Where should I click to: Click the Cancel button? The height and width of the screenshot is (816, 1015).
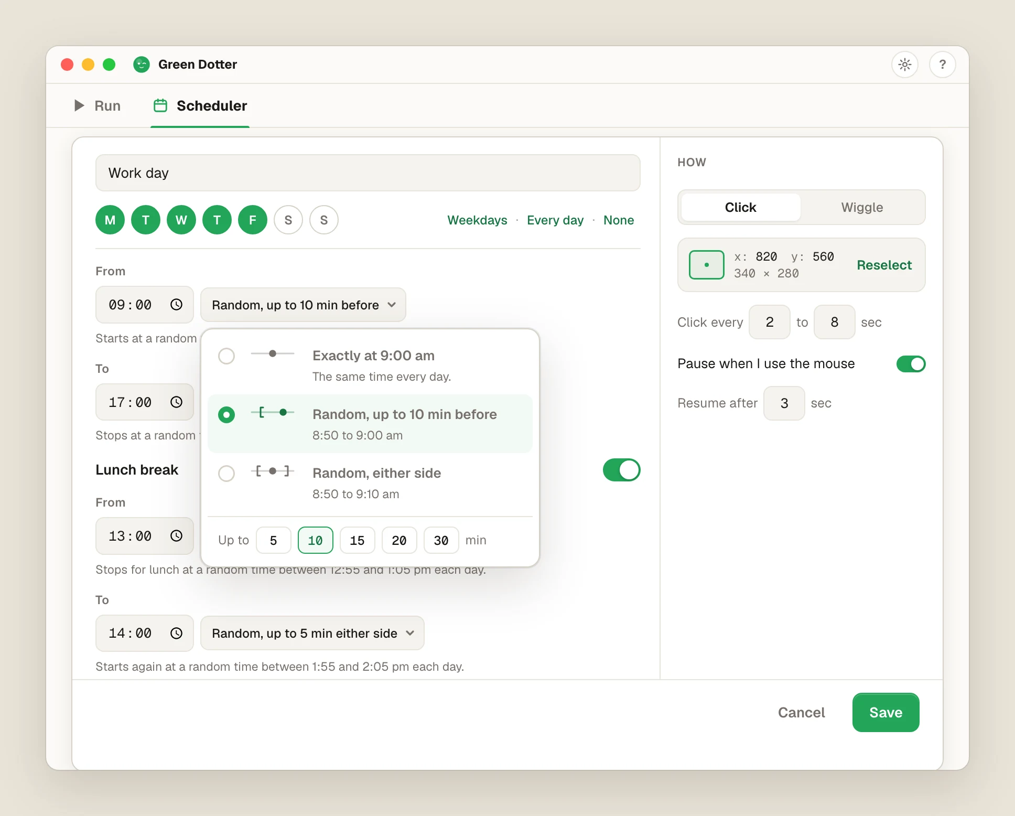click(x=801, y=712)
